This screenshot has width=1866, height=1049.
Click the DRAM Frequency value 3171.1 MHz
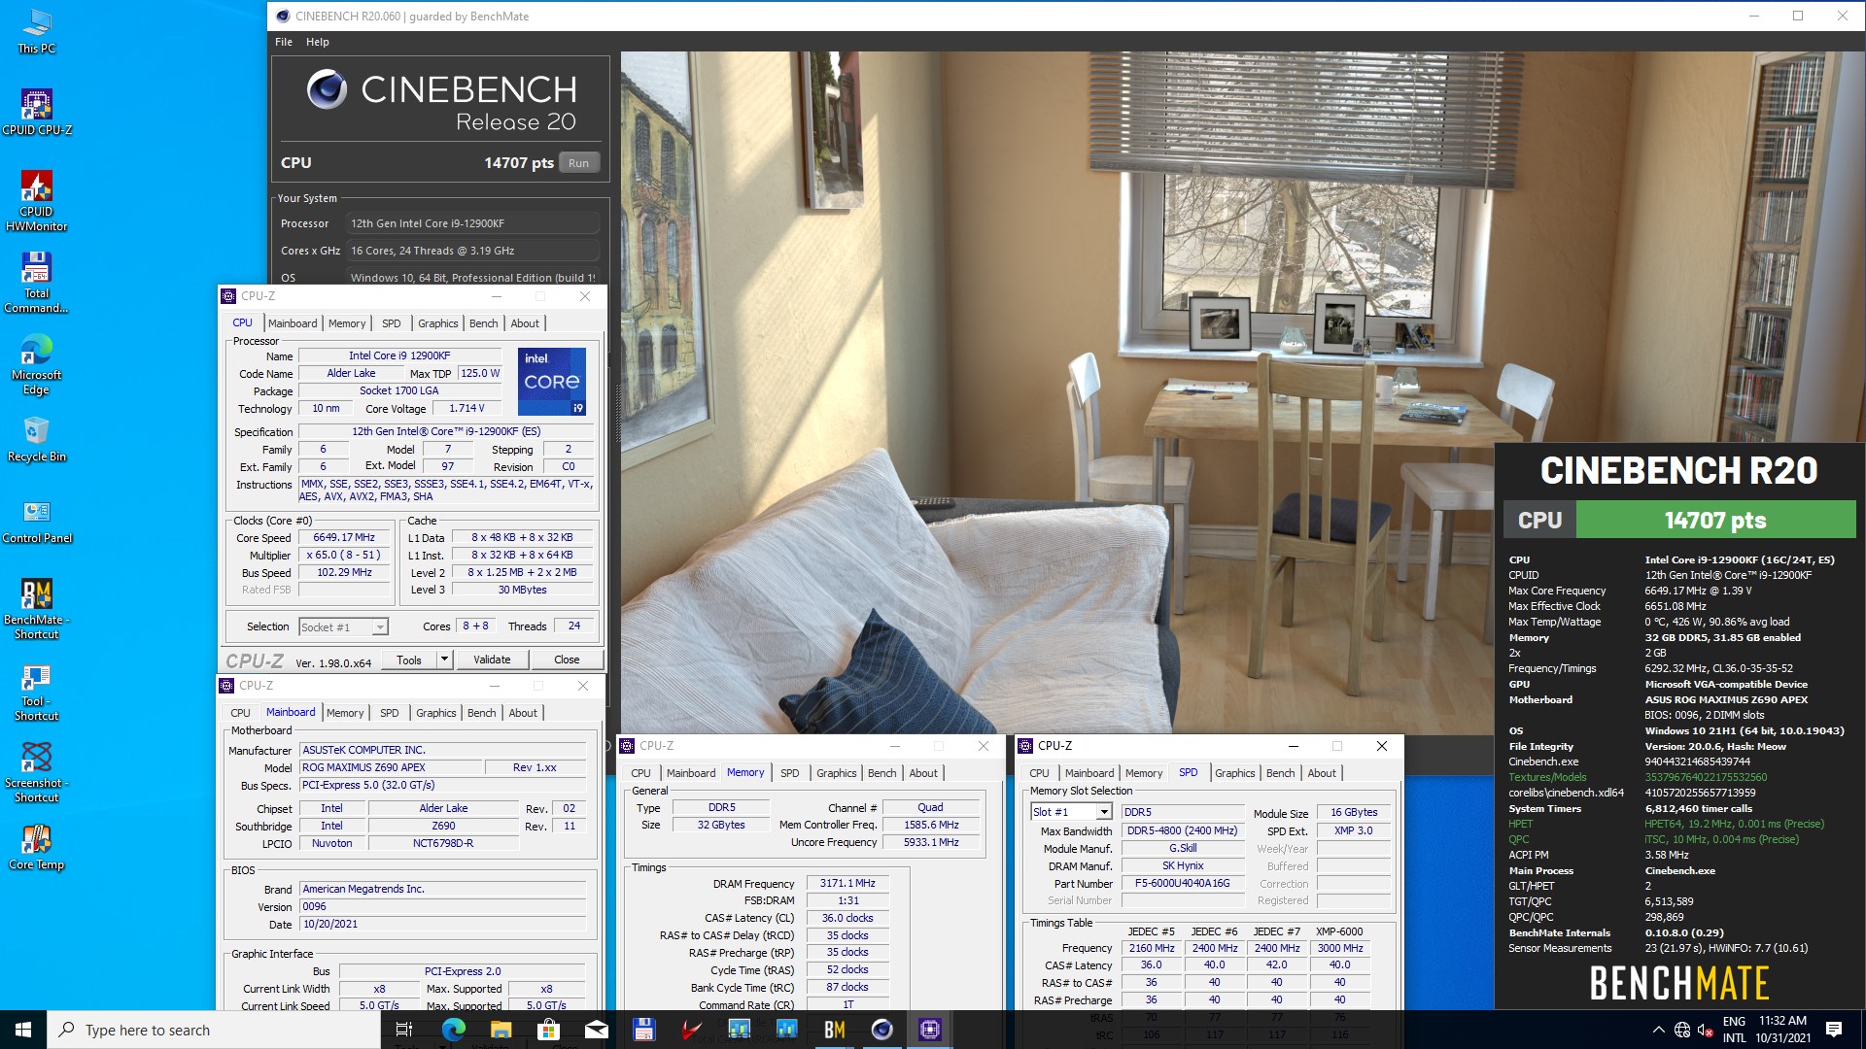(x=847, y=883)
